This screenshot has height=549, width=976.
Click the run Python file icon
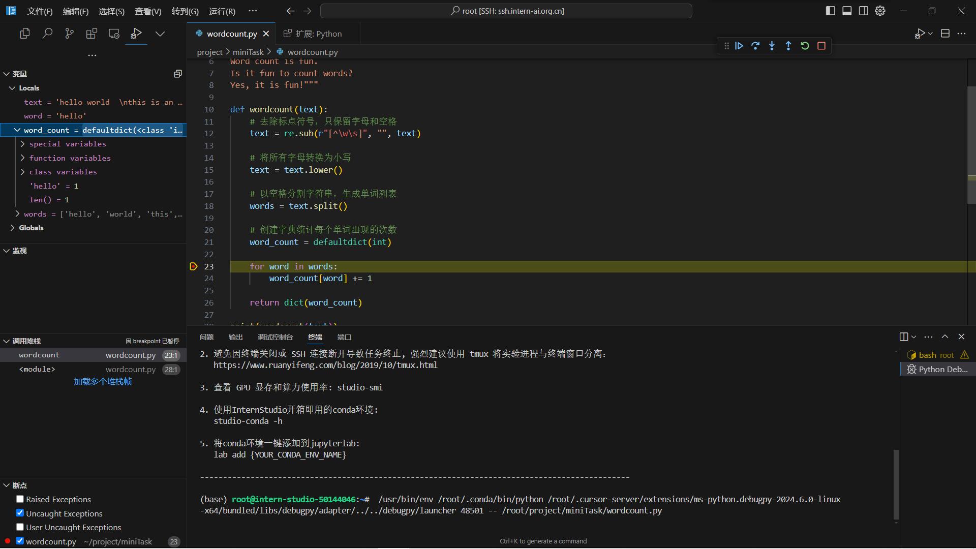[920, 34]
